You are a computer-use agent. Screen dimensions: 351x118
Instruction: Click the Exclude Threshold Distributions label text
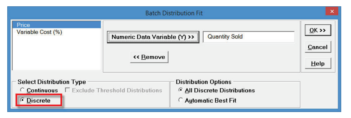click(117, 90)
